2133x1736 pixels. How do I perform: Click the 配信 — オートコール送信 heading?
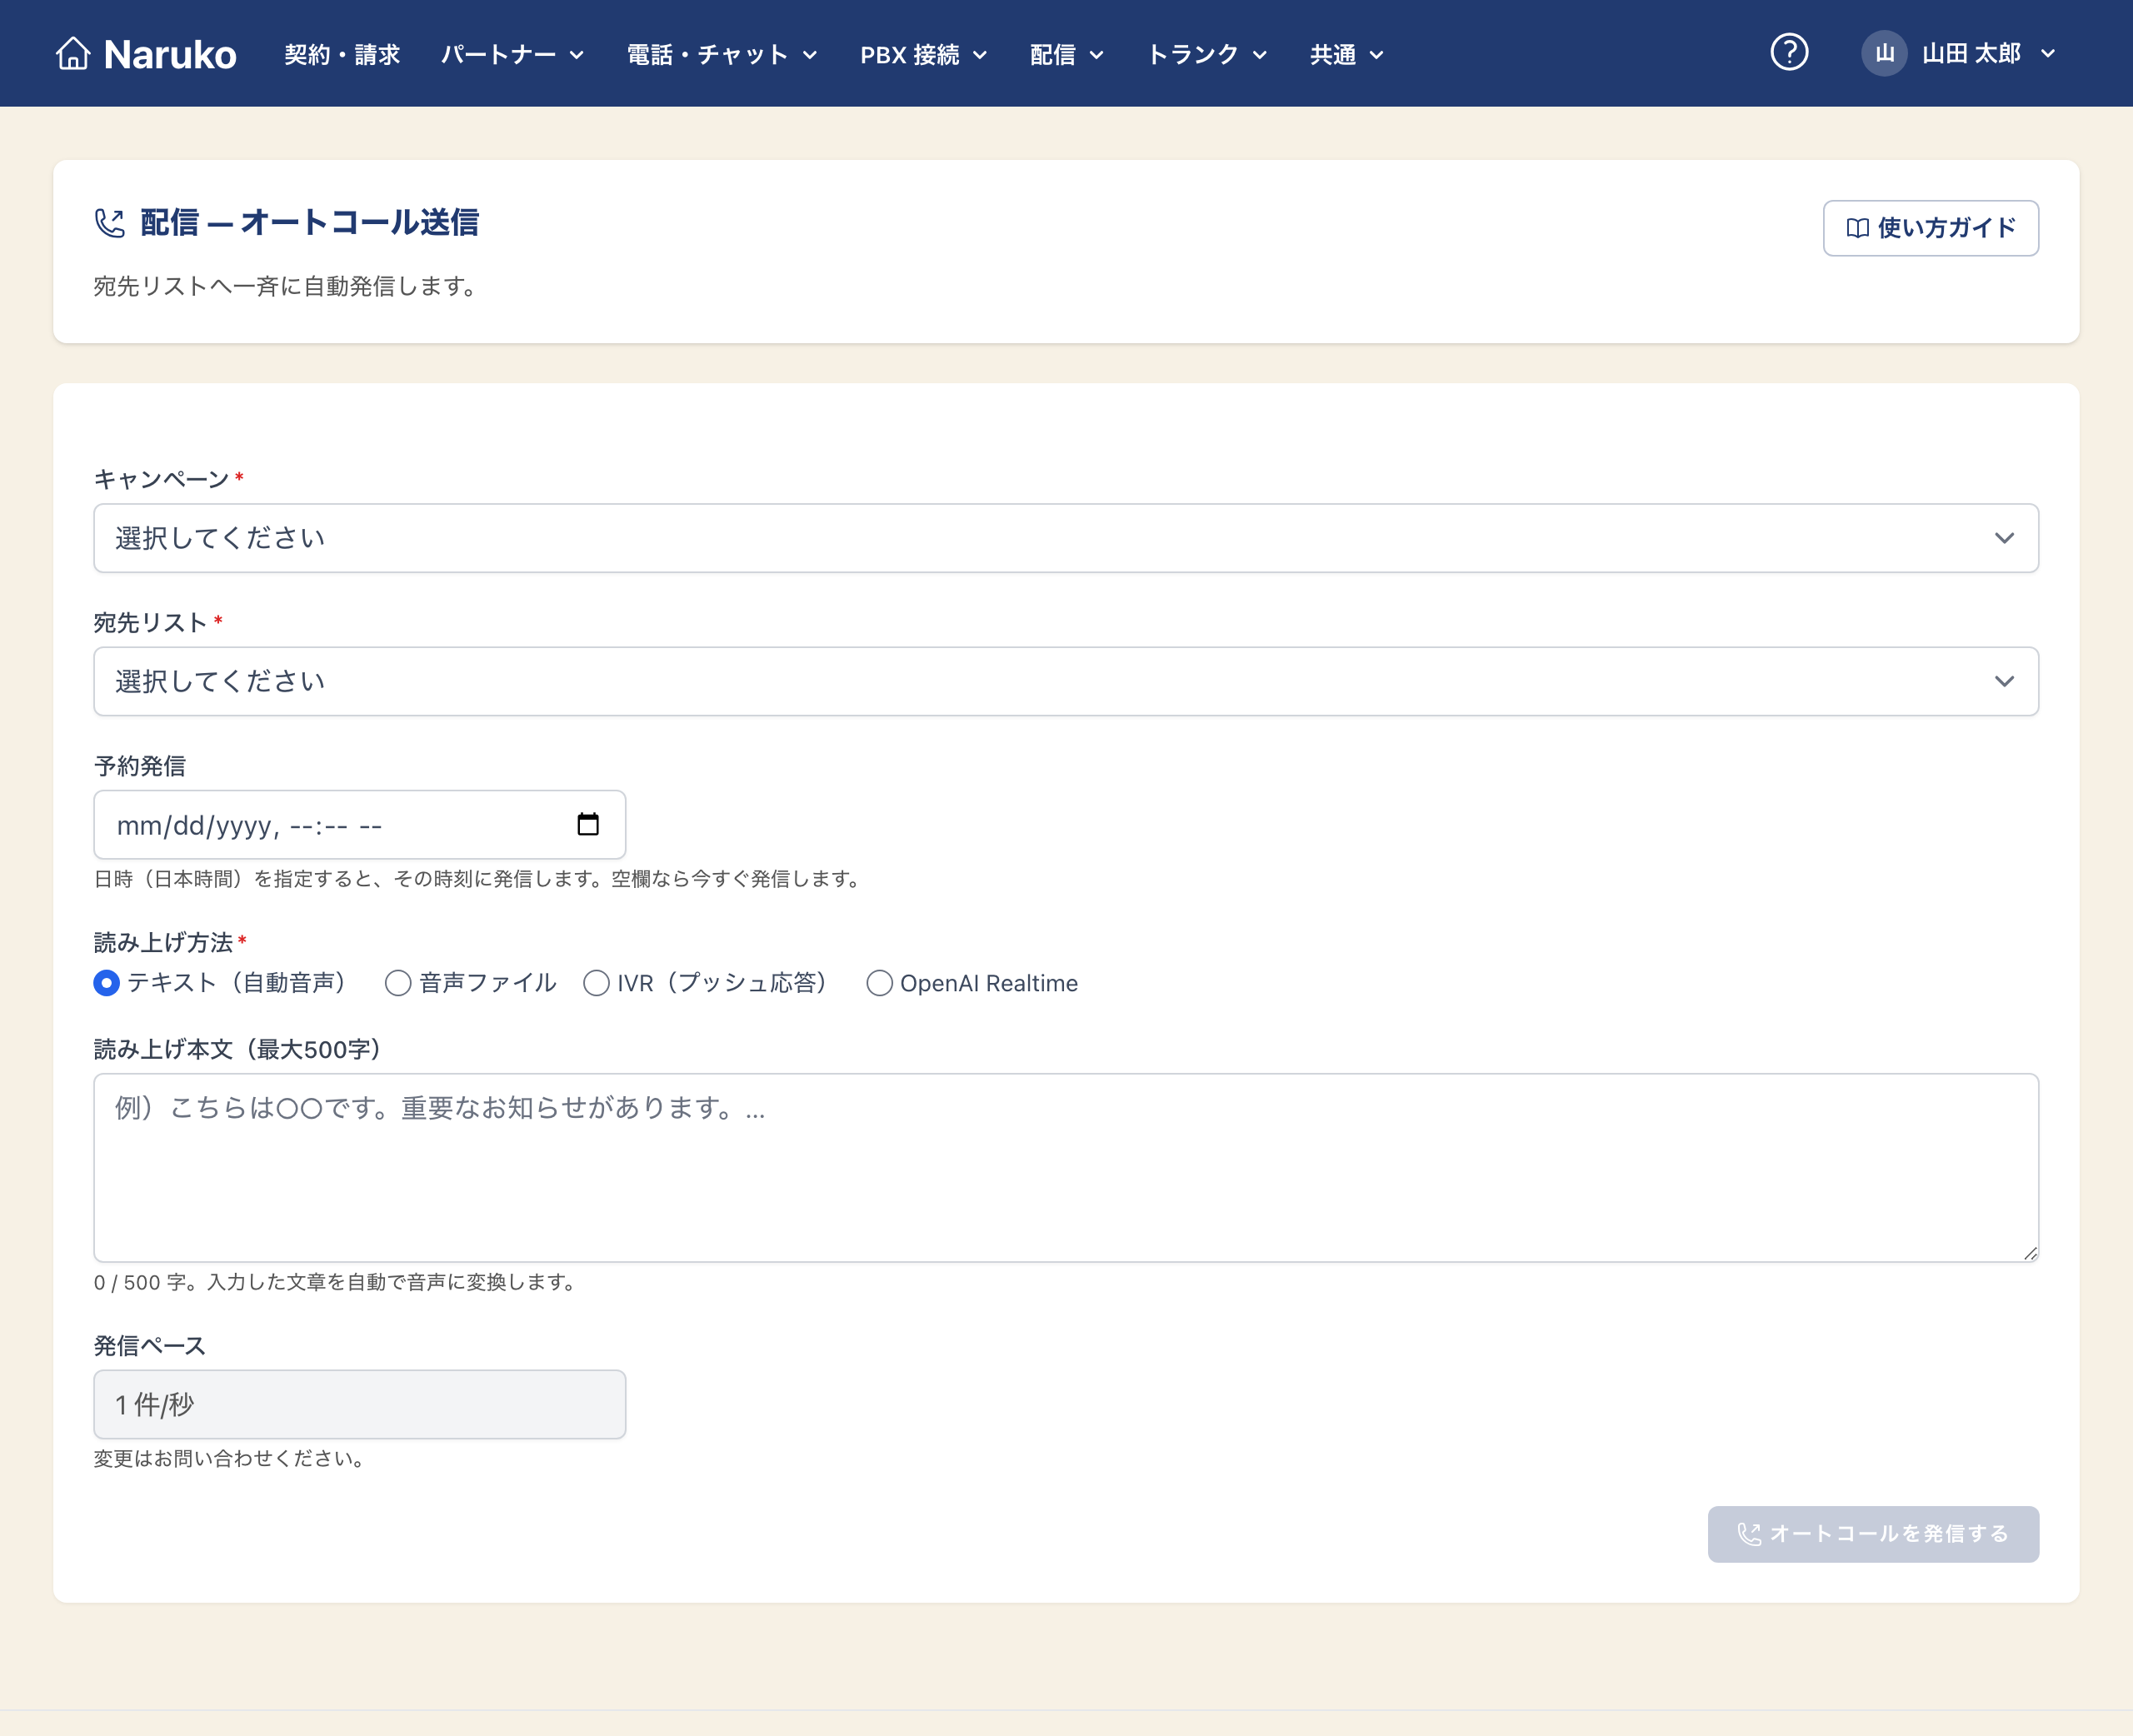coord(309,222)
